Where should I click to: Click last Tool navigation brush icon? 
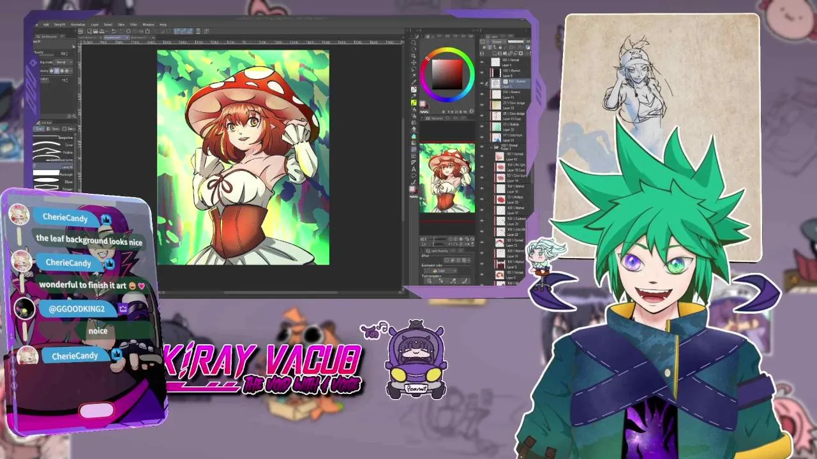pyautogui.click(x=465, y=281)
